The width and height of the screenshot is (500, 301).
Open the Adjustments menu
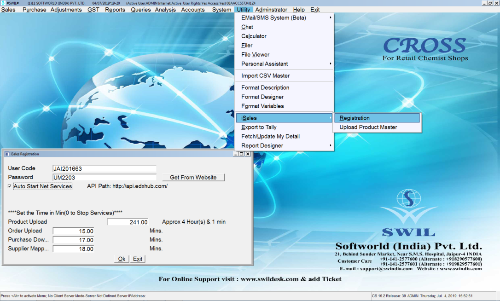pos(66,10)
